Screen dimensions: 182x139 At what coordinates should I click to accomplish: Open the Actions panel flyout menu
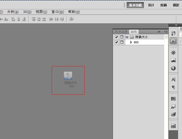[x=166, y=32]
